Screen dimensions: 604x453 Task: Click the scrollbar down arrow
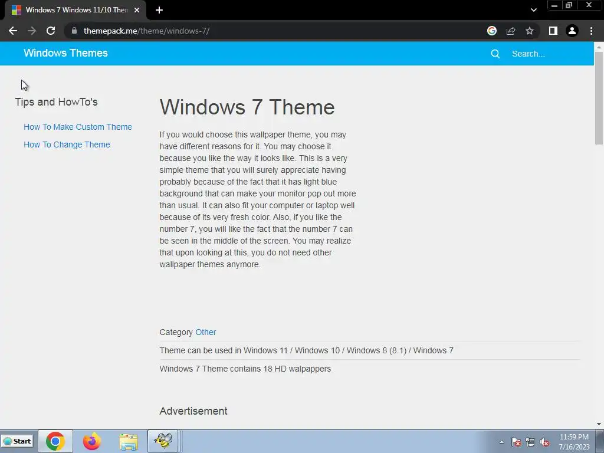[x=599, y=424]
